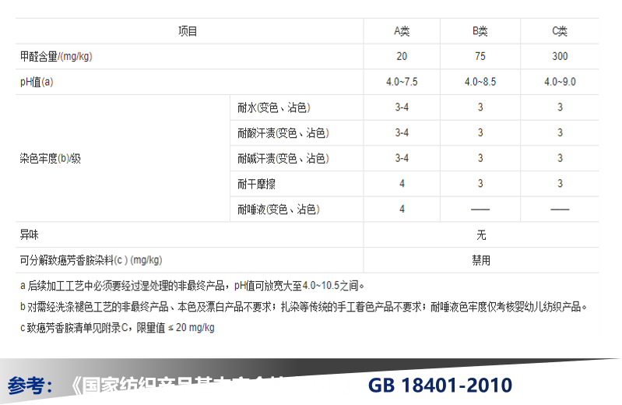Click footnote c about the 20 mg/kg limit
622x405 pixels.
coord(118,328)
